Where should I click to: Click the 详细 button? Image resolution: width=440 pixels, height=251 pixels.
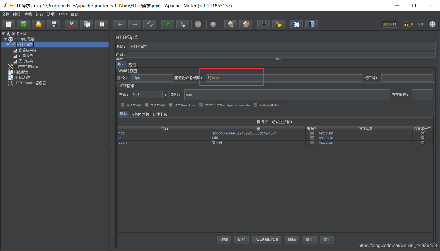tap(224, 239)
